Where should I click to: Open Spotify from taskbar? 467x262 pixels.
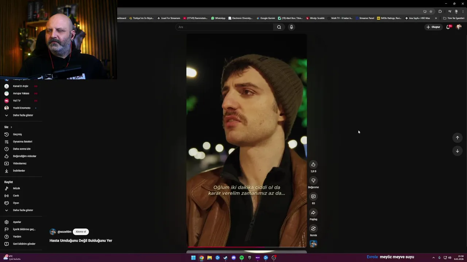242,258
